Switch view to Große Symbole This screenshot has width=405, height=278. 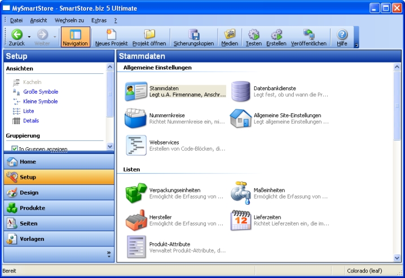click(40, 92)
